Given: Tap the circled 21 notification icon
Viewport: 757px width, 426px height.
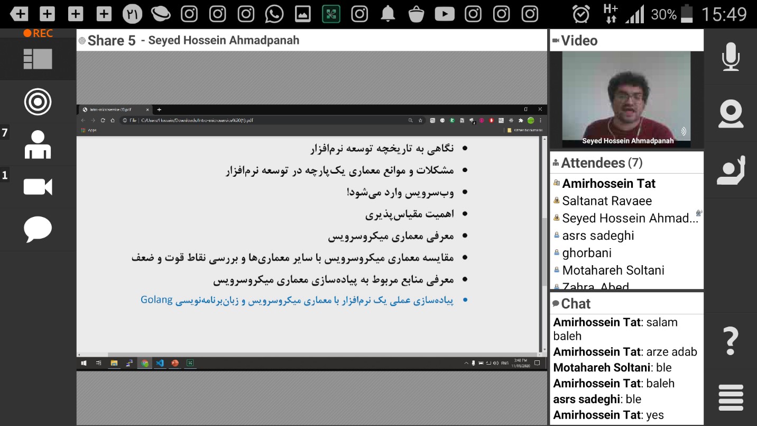Looking at the screenshot, I should [x=132, y=14].
